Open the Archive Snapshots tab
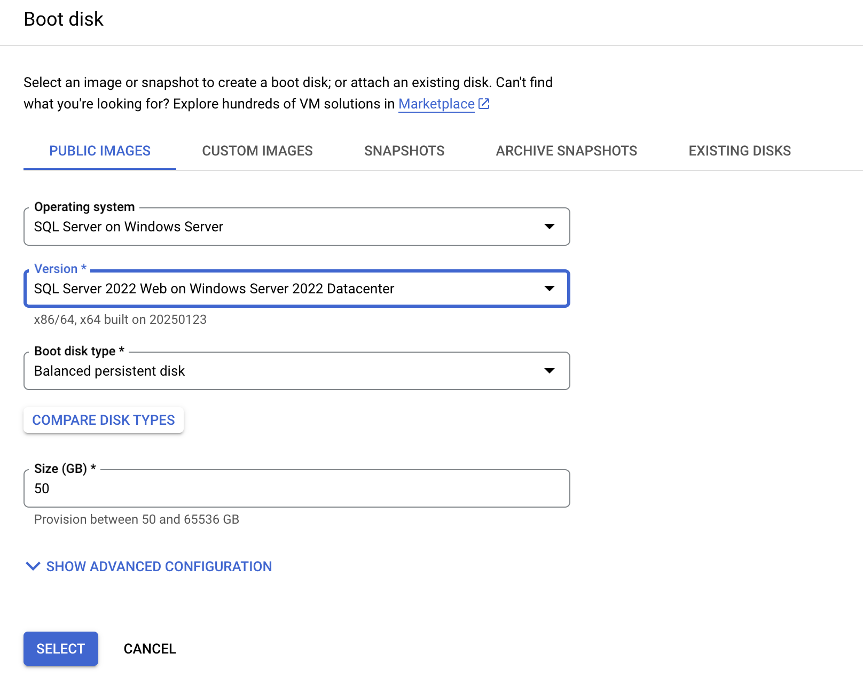This screenshot has height=700, width=863. pos(566,151)
